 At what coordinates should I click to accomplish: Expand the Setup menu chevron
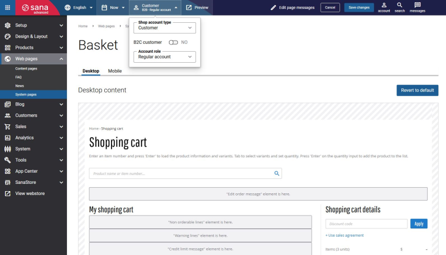(61, 25)
